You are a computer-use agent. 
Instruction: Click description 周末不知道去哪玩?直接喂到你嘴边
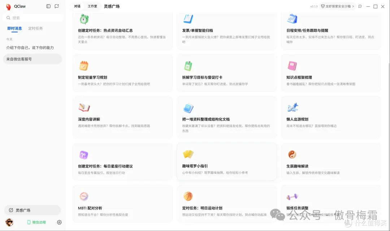tap(311, 126)
